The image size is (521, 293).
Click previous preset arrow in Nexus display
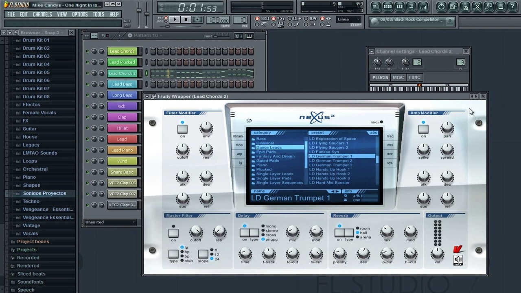333,191
